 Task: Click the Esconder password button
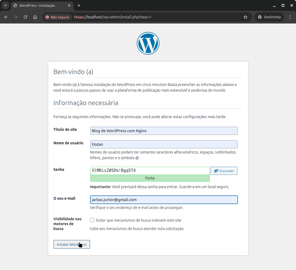224,171
